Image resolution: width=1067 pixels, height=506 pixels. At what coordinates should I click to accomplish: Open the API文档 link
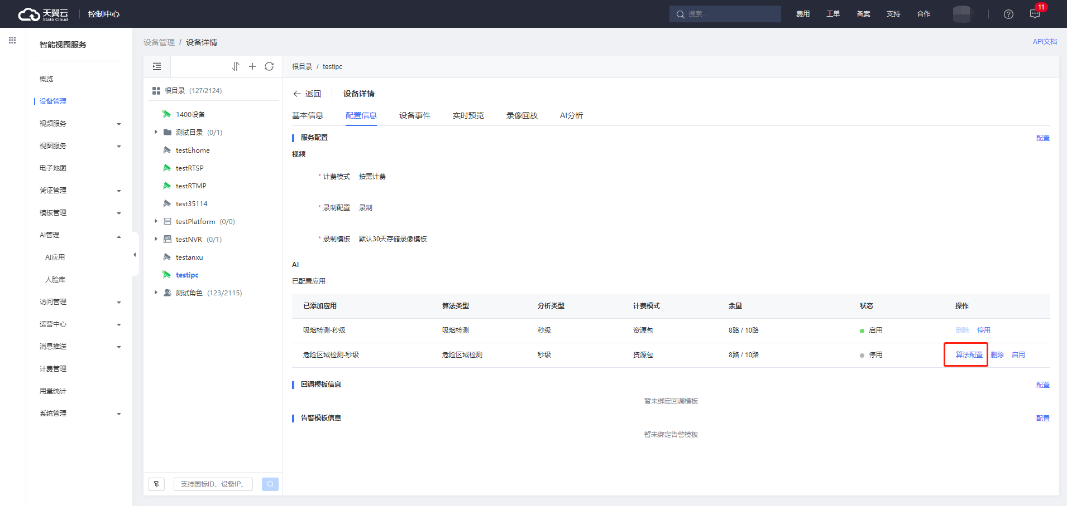pos(1045,42)
